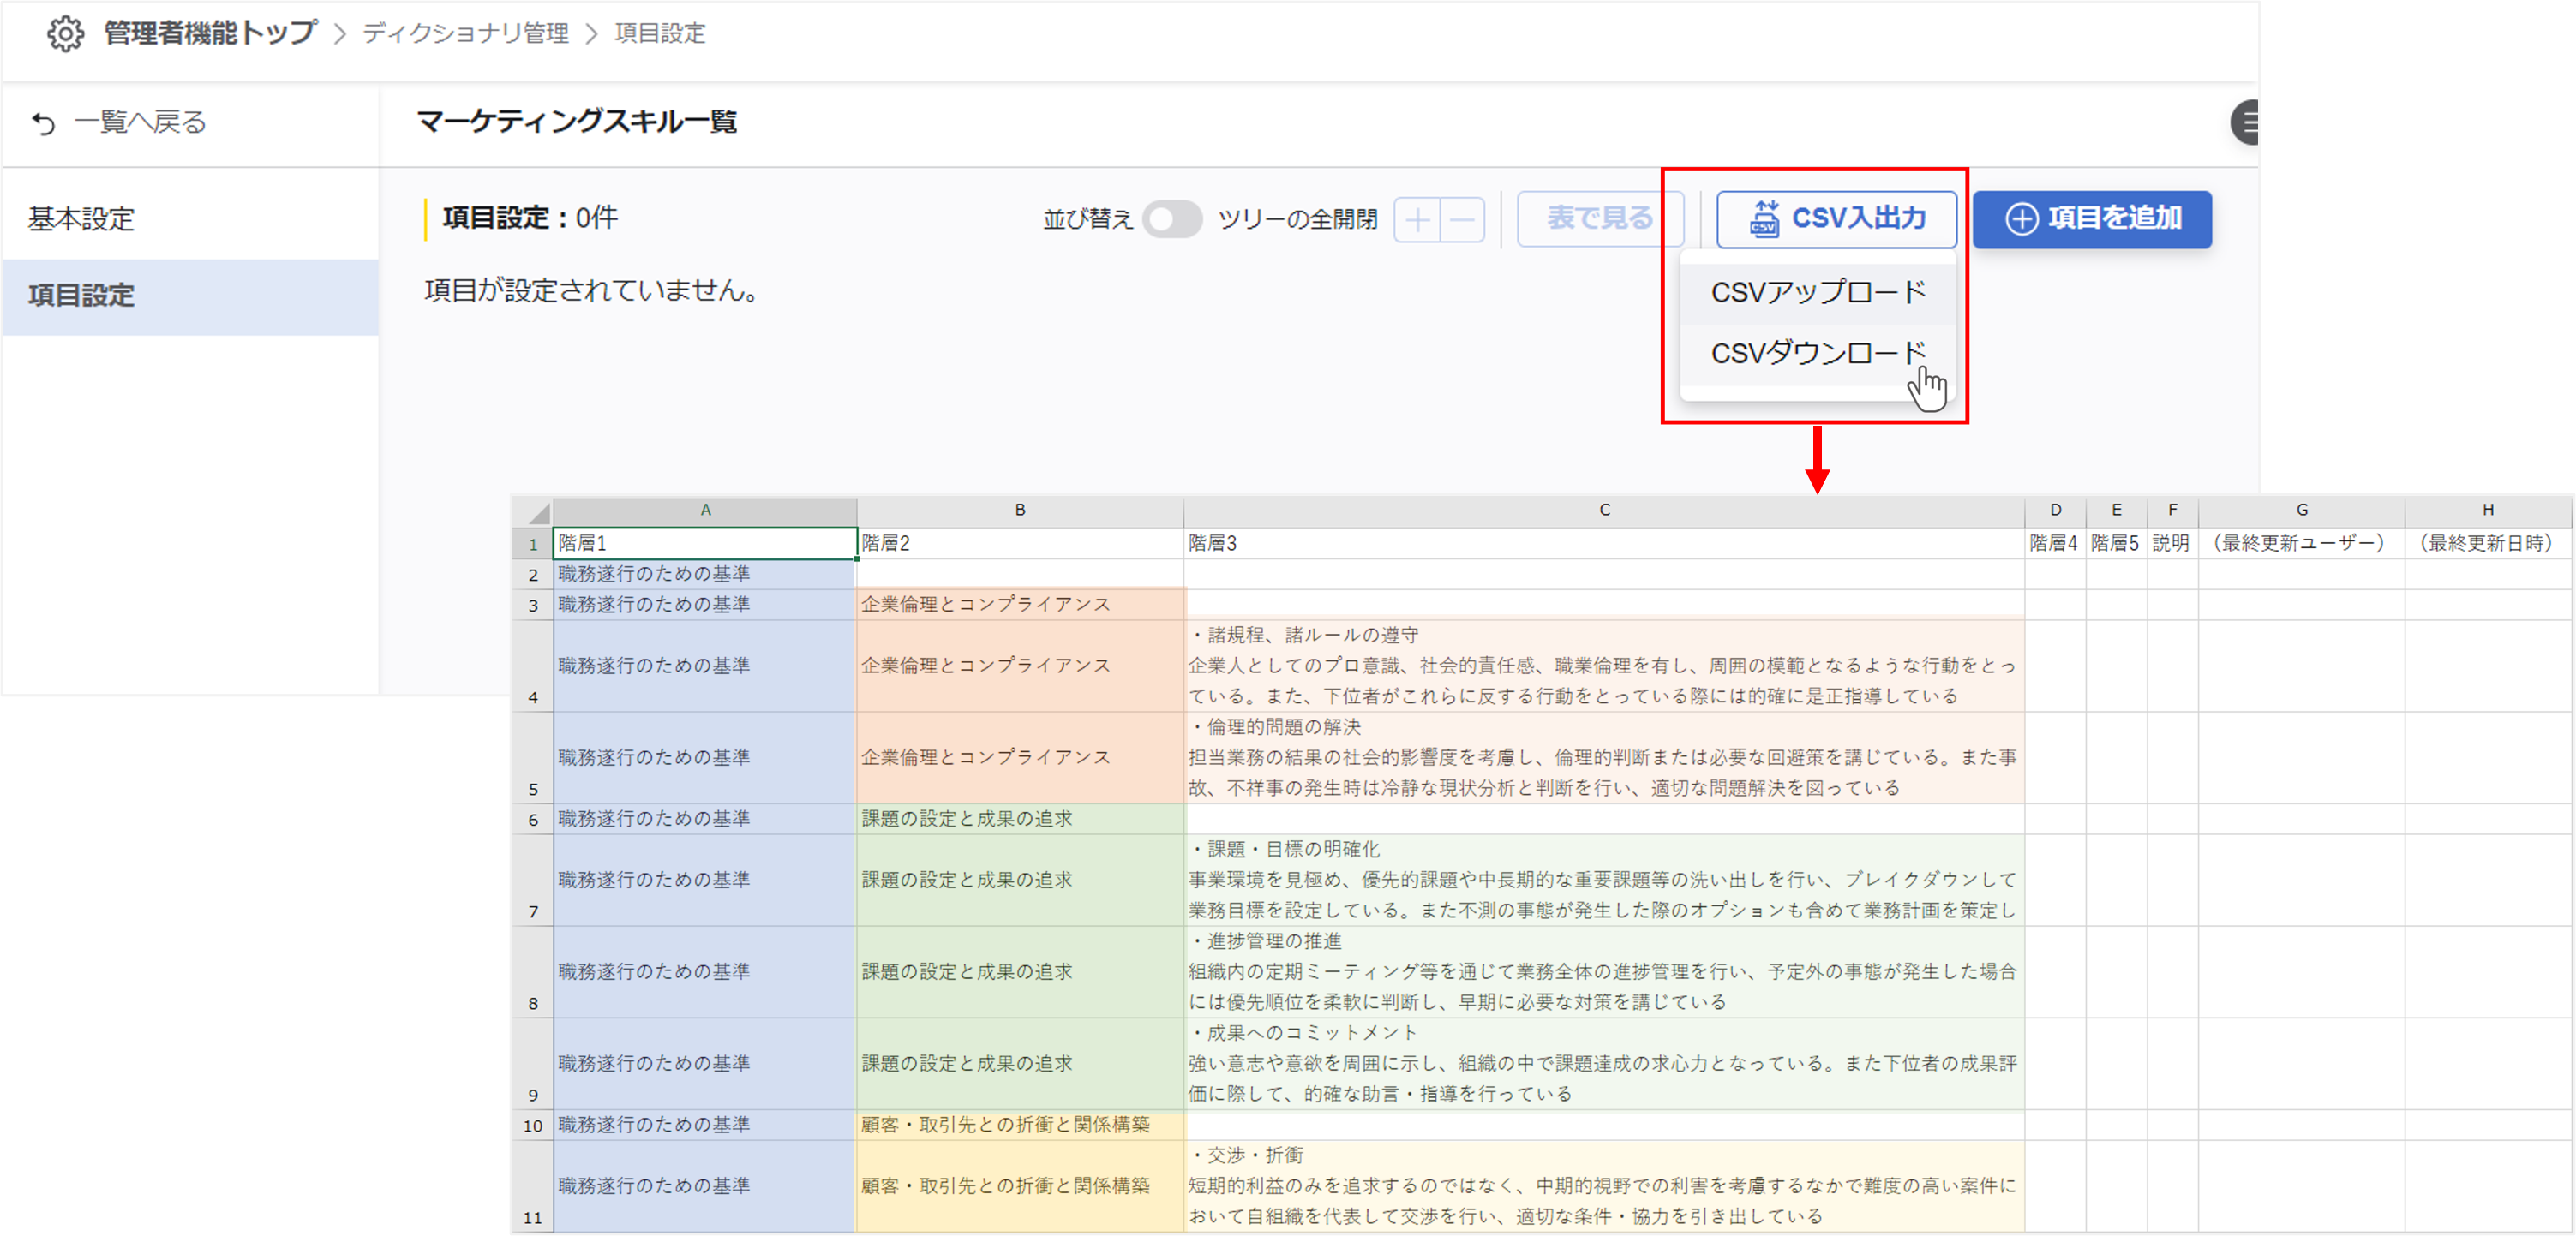Select the 項目設定 sidebar tab

(82, 296)
